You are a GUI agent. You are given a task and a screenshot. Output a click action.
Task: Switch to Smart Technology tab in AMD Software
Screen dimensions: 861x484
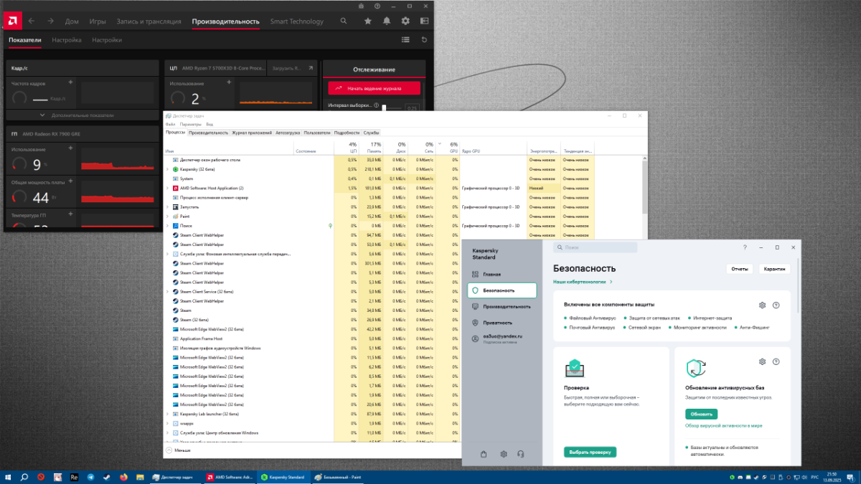296,22
